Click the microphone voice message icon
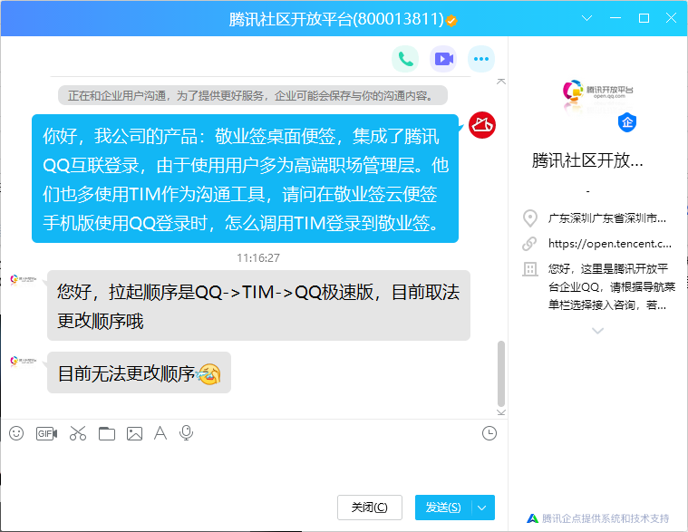 186,433
